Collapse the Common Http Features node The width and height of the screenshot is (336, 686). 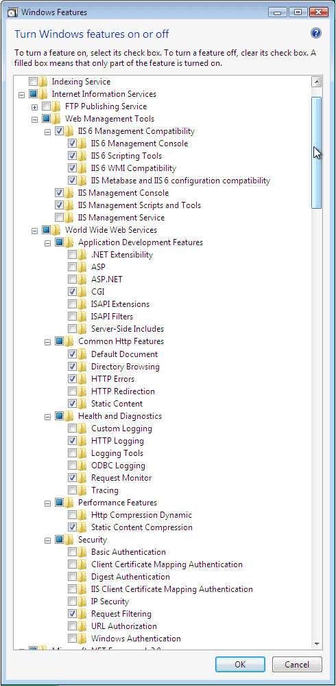tap(47, 342)
